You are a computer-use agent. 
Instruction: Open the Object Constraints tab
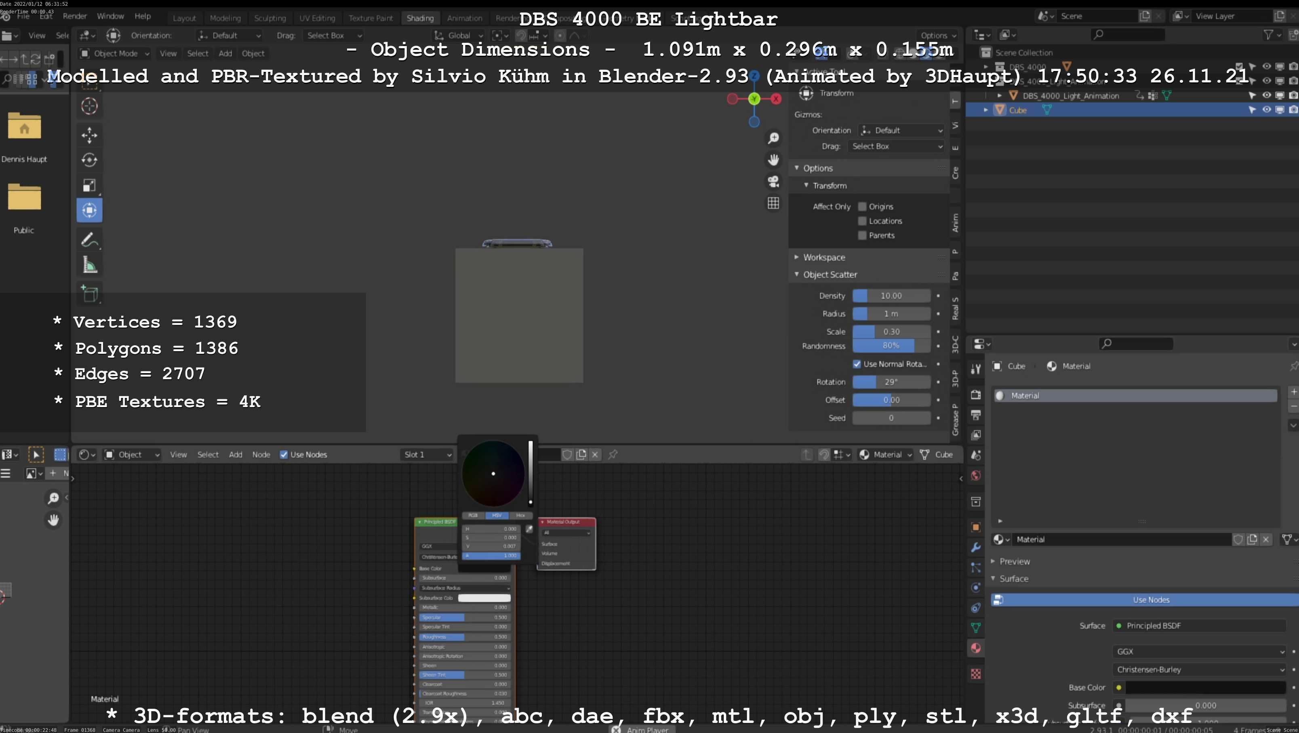(976, 608)
